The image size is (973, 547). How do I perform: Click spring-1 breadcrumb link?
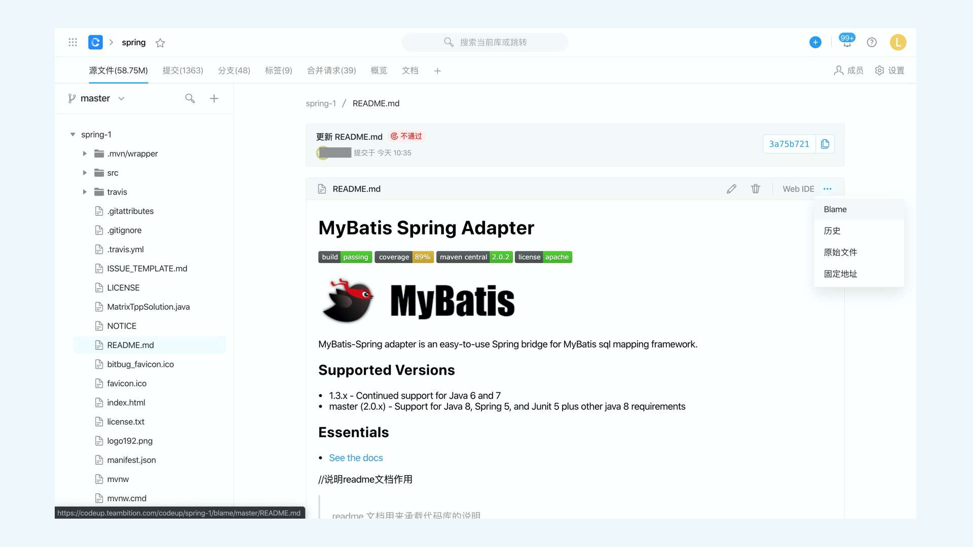tap(321, 103)
